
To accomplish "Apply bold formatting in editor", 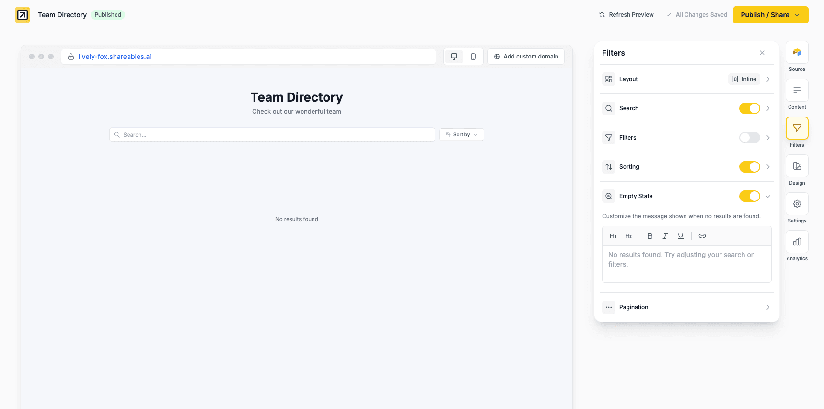I will (650, 236).
